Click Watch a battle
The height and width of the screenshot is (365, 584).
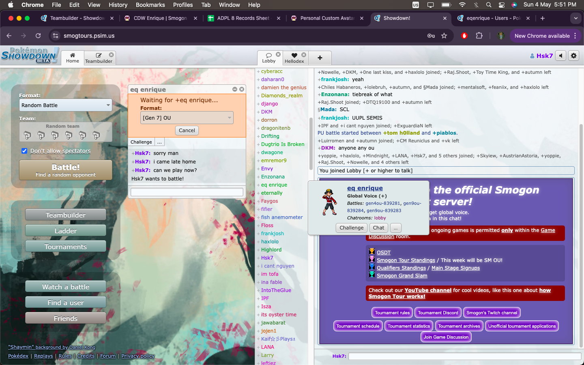coord(66,287)
